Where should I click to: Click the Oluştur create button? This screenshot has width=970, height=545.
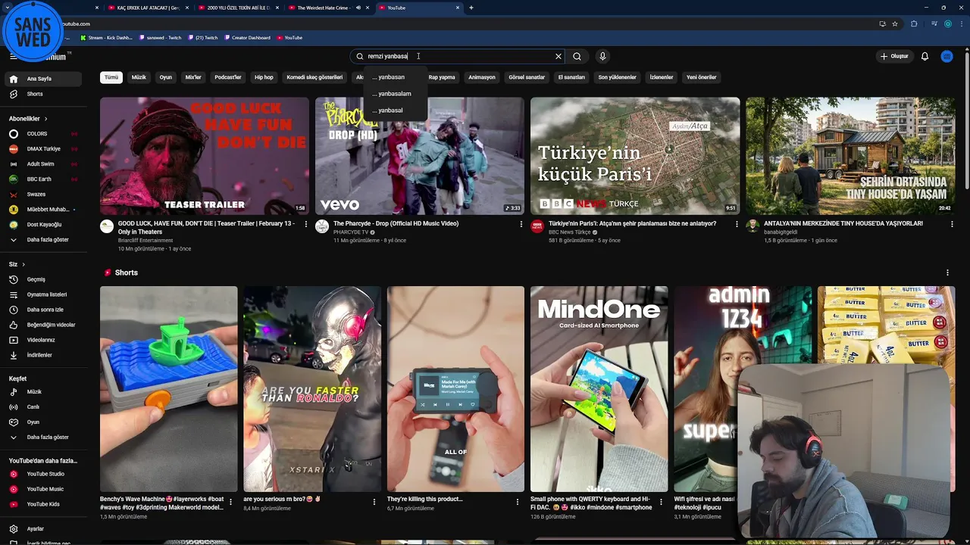(x=894, y=56)
